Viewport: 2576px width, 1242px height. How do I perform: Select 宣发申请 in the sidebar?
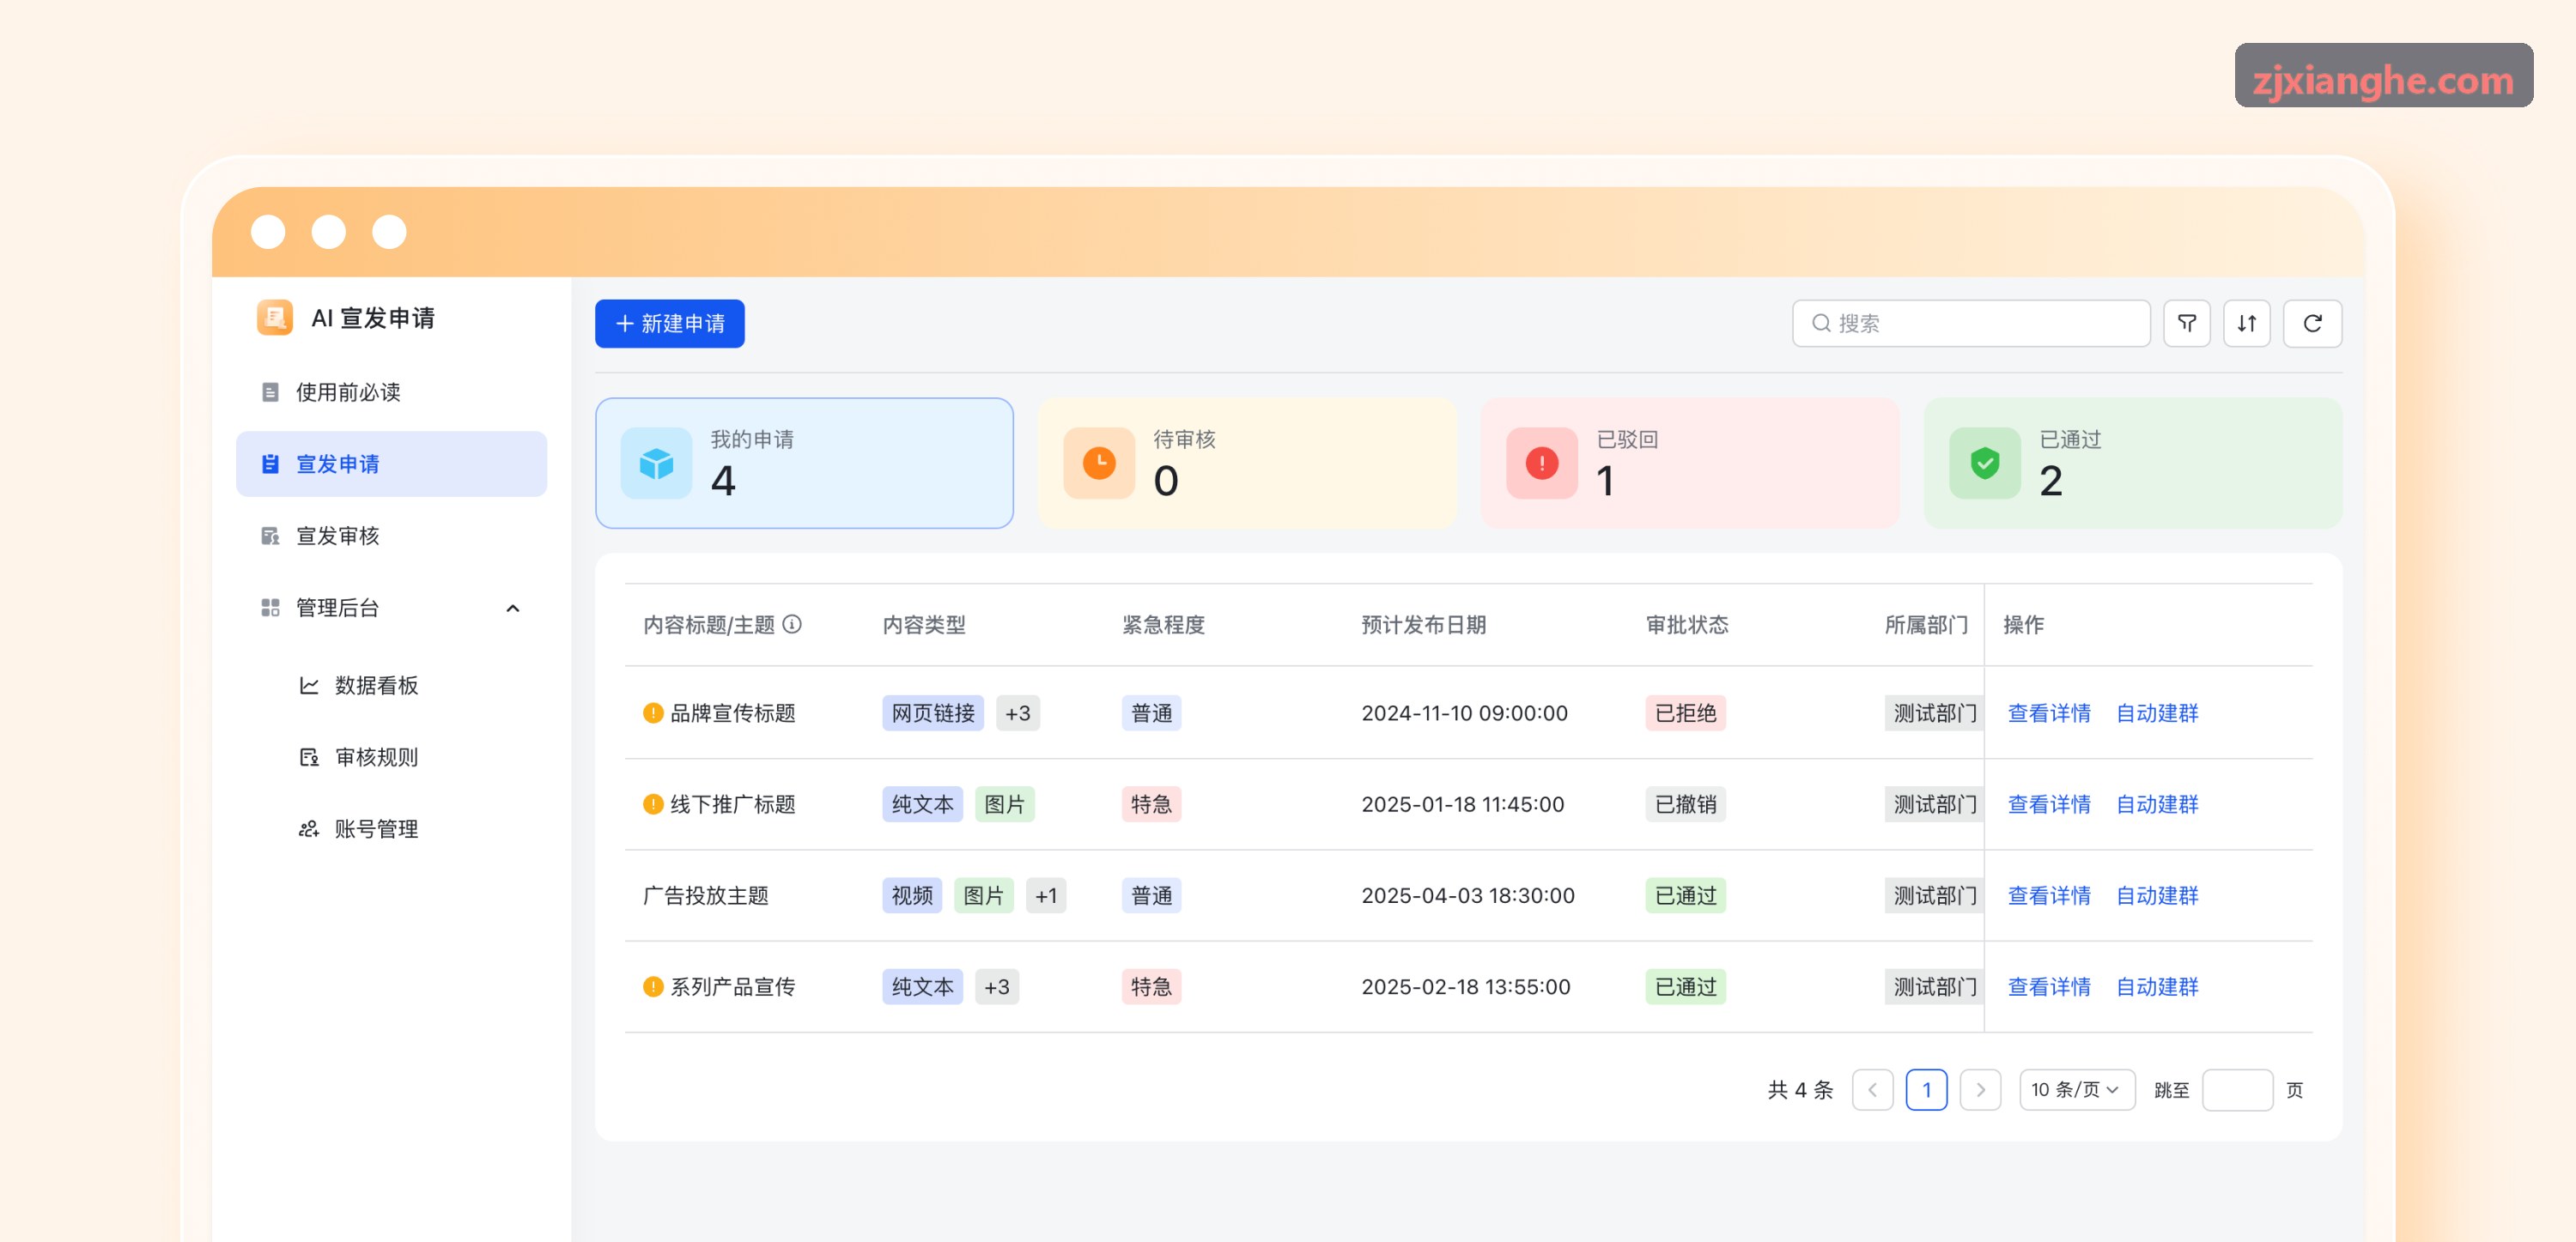[x=391, y=464]
